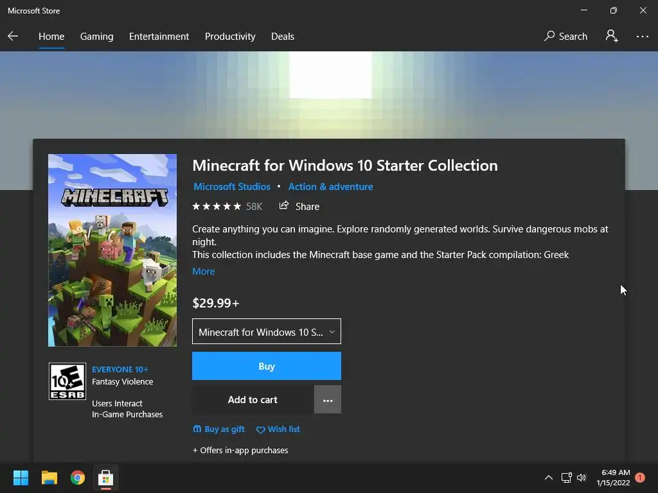Open the notification badge
The width and height of the screenshot is (658, 493).
coord(640,478)
